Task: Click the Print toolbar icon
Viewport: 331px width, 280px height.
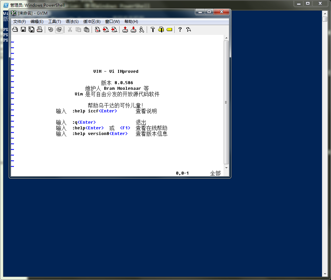Action: [40, 30]
